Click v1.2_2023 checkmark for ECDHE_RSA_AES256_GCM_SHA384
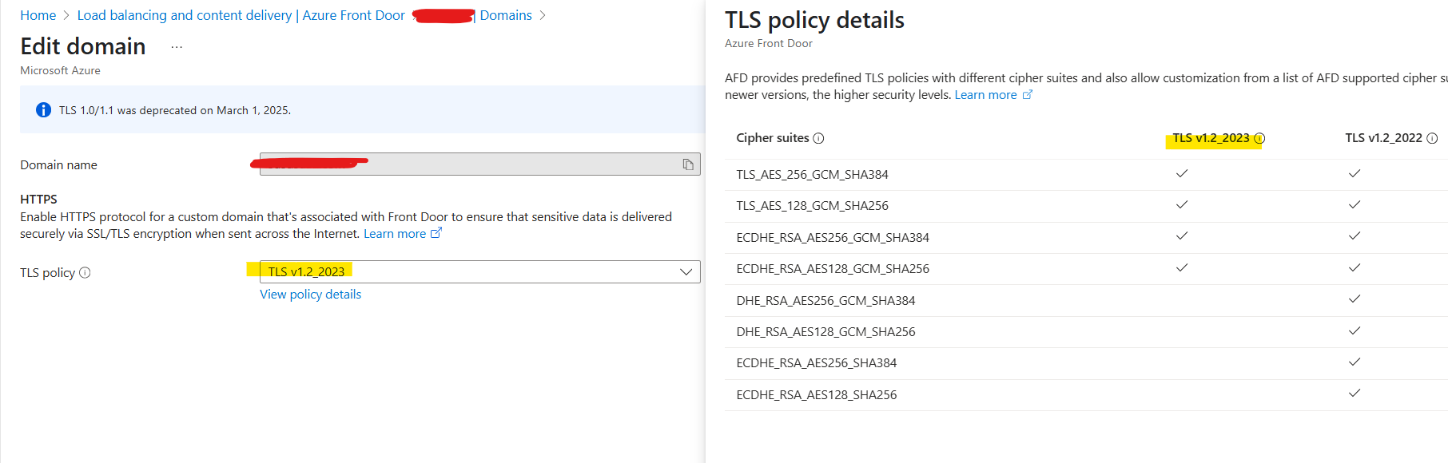Image resolution: width=1448 pixels, height=463 pixels. [x=1182, y=235]
